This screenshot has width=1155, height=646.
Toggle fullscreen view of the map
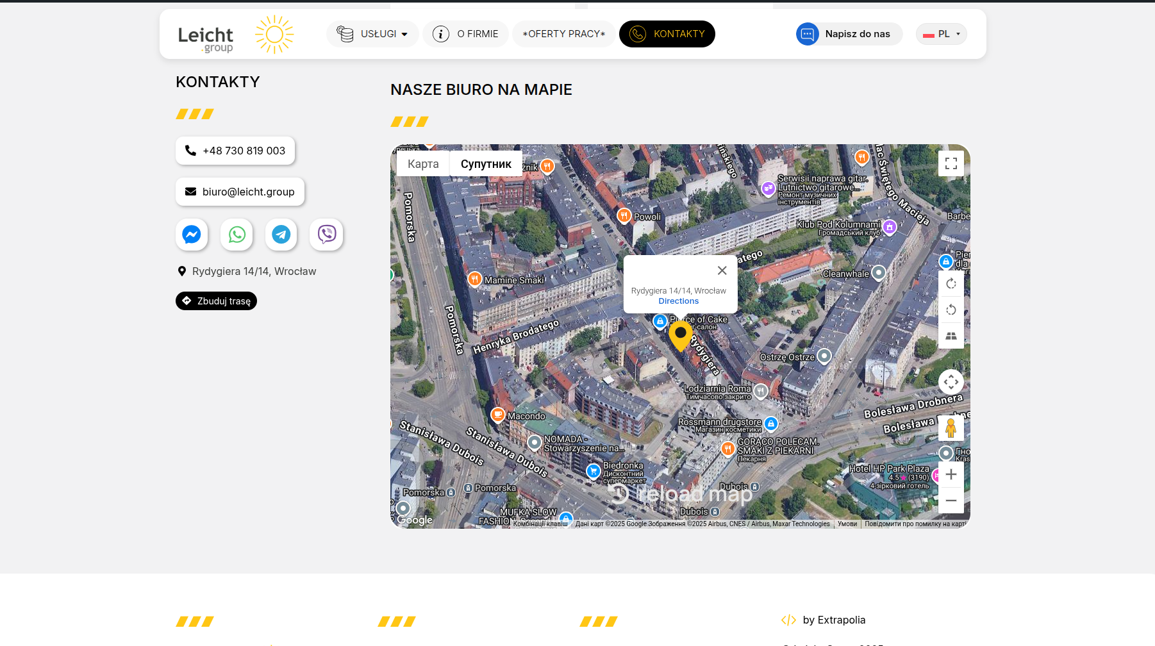click(x=951, y=163)
